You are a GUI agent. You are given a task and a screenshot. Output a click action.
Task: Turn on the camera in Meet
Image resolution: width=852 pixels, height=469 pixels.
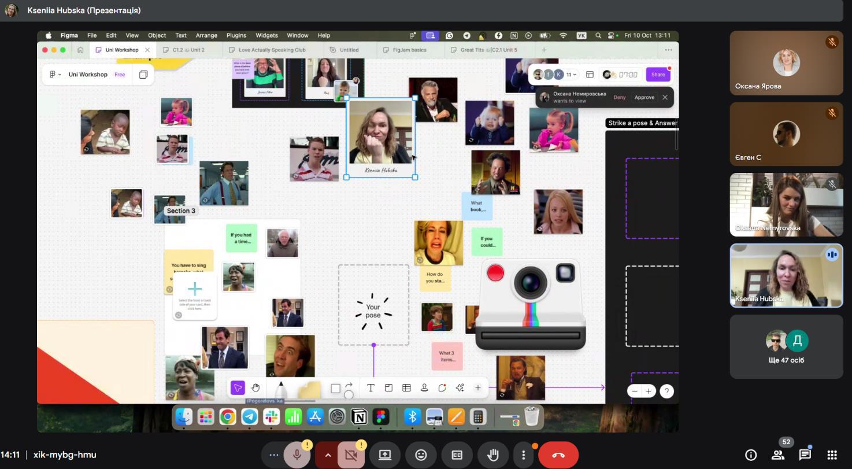(x=350, y=455)
